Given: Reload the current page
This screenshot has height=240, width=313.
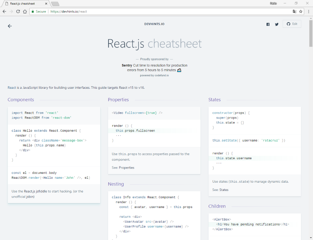Looking at the screenshot, I should (x=18, y=11).
